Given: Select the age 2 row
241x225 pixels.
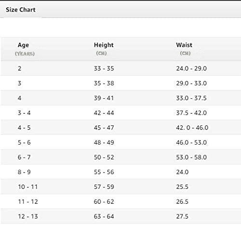Looking at the screenshot, I should coord(120,68).
